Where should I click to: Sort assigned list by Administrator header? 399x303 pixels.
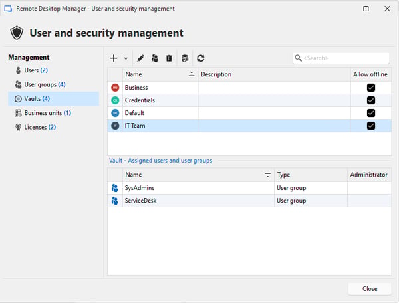coord(369,175)
